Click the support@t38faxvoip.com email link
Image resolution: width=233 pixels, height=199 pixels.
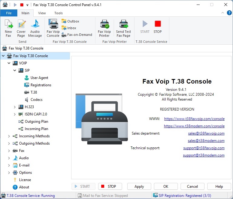click(x=204, y=148)
